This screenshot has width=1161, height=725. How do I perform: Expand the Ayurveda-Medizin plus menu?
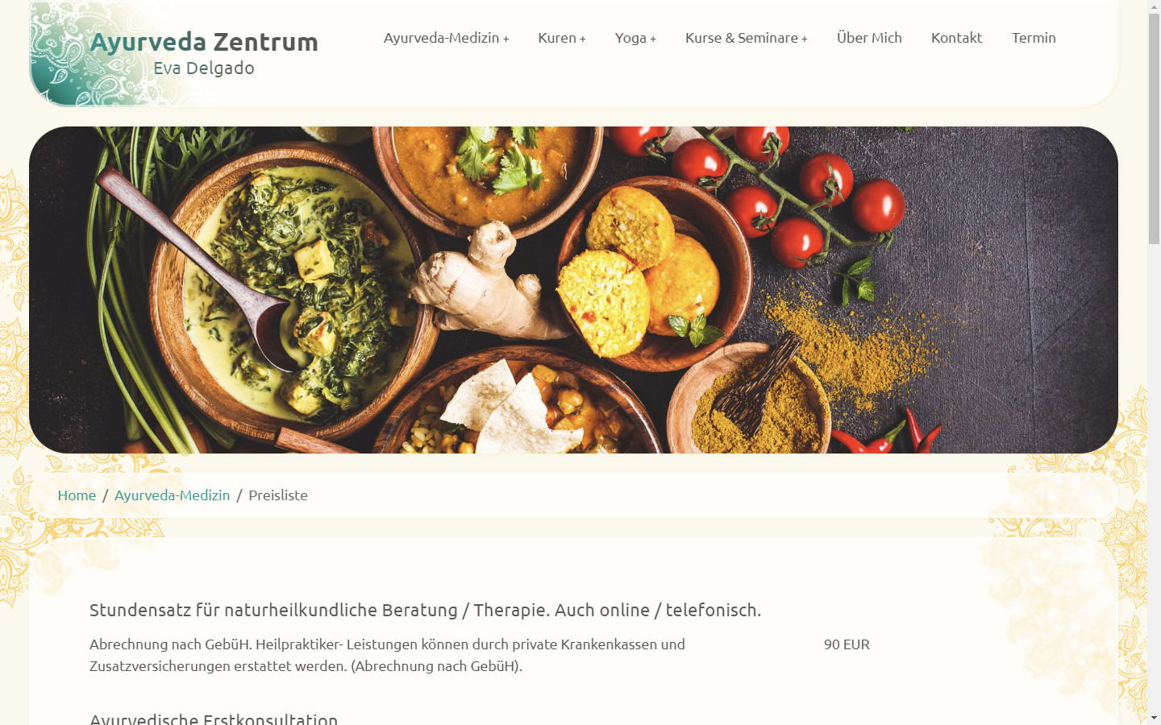point(446,38)
